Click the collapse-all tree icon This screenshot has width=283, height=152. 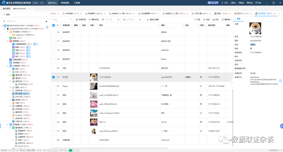tap(47, 27)
